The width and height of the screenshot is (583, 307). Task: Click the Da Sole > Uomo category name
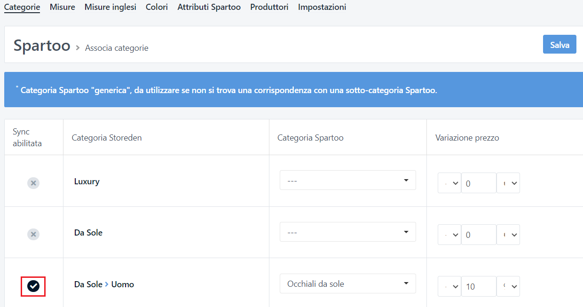pos(104,284)
